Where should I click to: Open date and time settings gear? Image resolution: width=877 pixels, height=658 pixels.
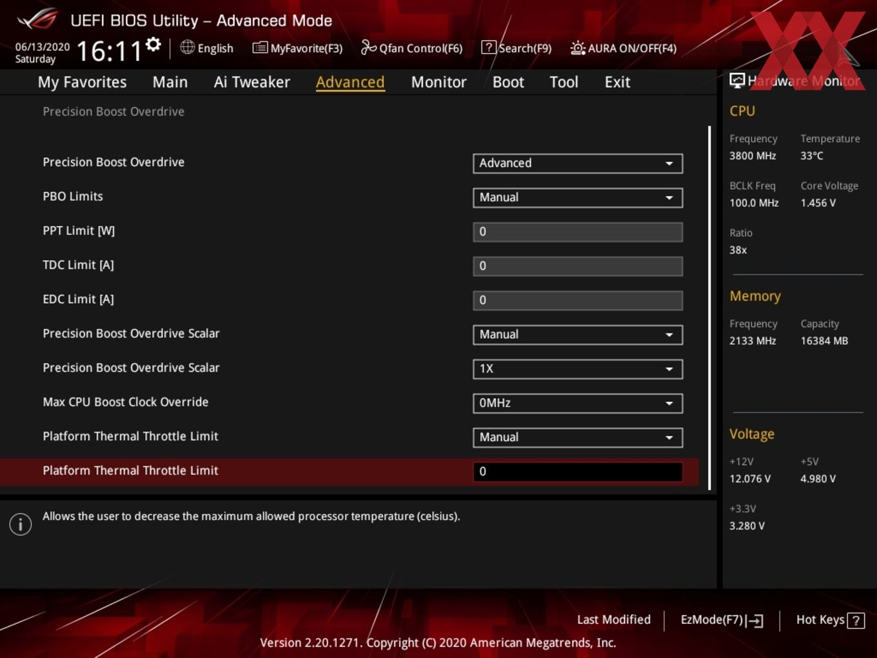pos(153,44)
